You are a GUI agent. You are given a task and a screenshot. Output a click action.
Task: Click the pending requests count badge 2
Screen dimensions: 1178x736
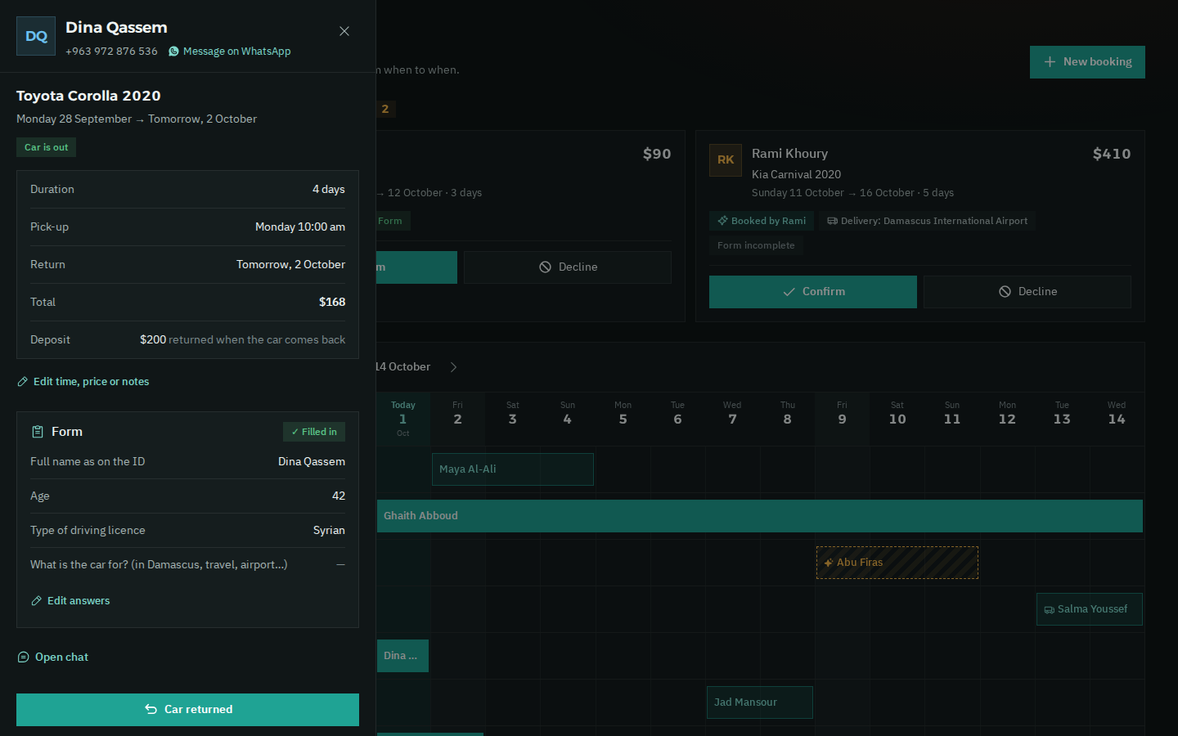[385, 109]
